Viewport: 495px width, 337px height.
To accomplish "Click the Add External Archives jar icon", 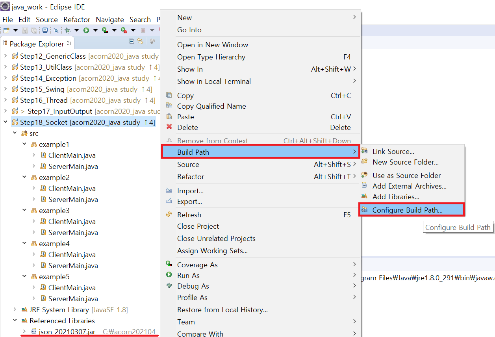I will tap(365, 186).
